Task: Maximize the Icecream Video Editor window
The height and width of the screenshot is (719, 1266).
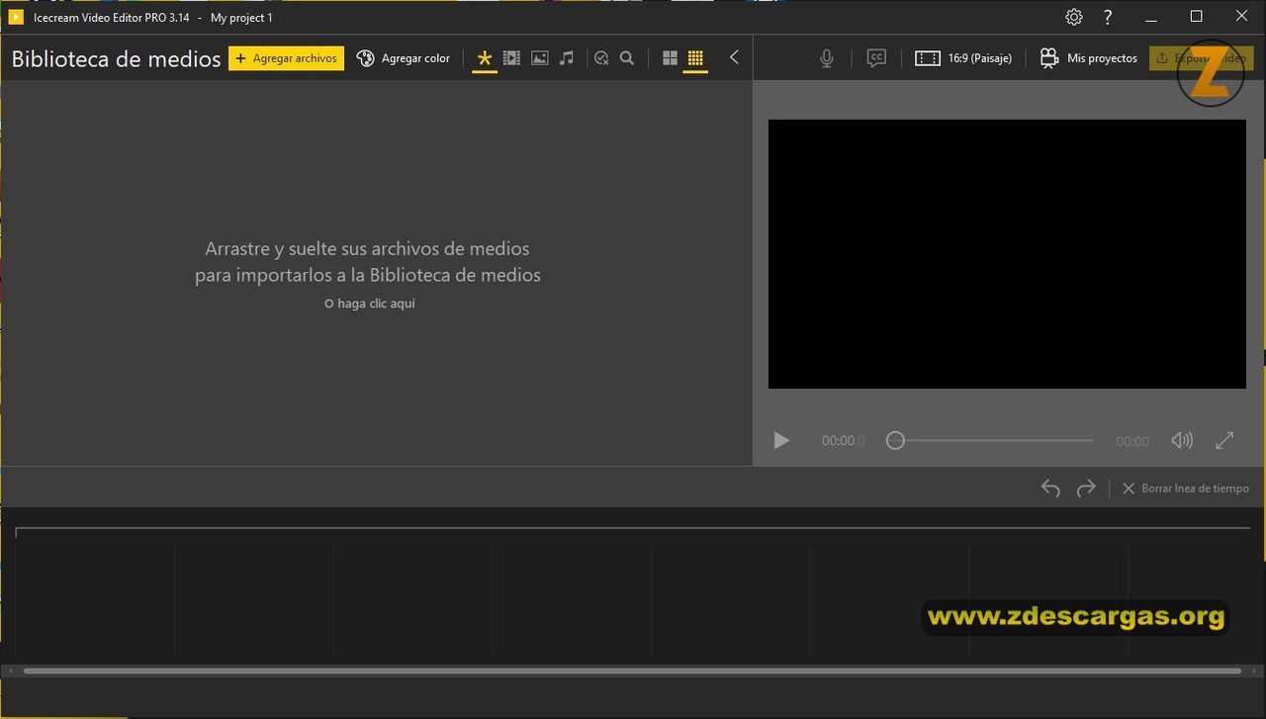Action: 1197,17
